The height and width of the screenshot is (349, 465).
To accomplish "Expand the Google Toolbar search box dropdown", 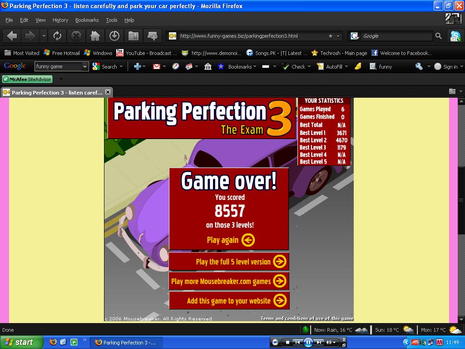I will (85, 66).
